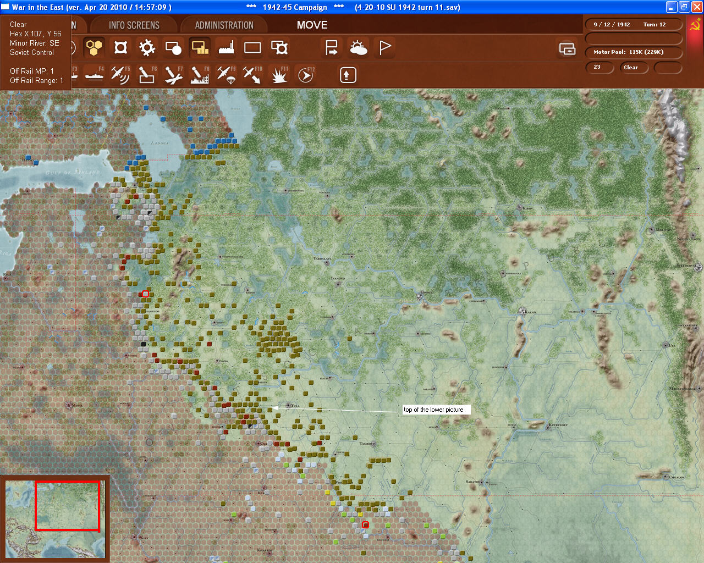
Task: Click the gear-shaped toolbar icon
Action: [x=147, y=48]
